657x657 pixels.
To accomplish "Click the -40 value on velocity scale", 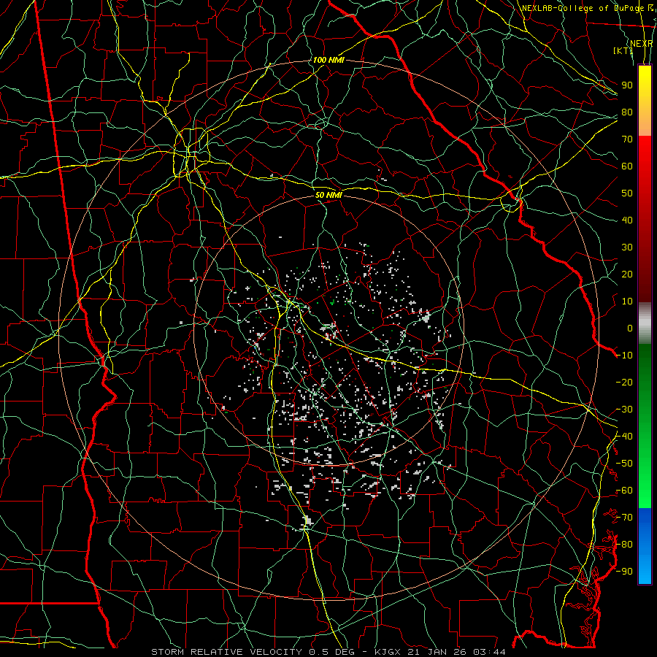I will (624, 437).
